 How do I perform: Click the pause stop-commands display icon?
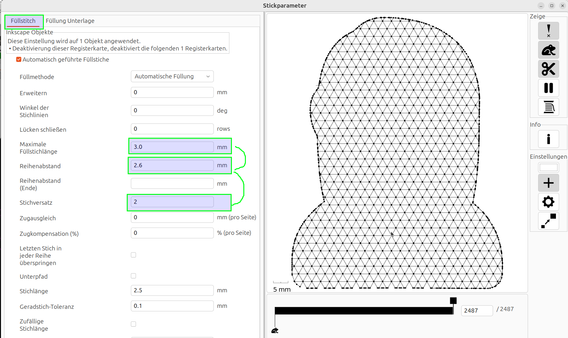click(x=548, y=88)
